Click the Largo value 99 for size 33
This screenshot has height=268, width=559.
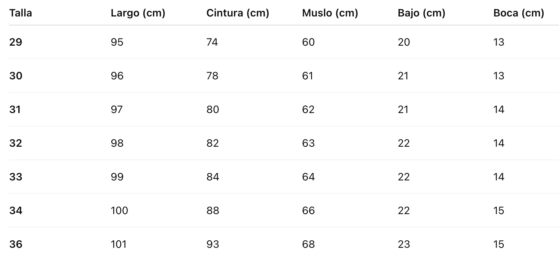[x=117, y=177]
